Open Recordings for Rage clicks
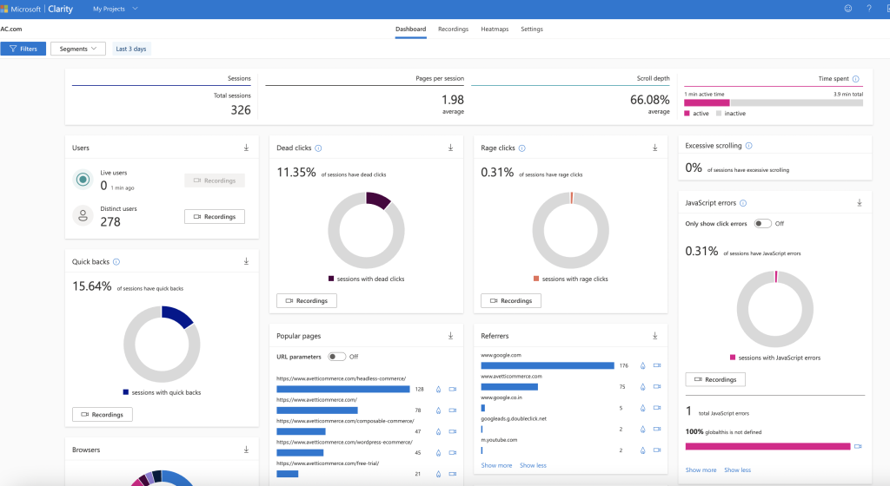The height and width of the screenshot is (486, 890). 511,301
